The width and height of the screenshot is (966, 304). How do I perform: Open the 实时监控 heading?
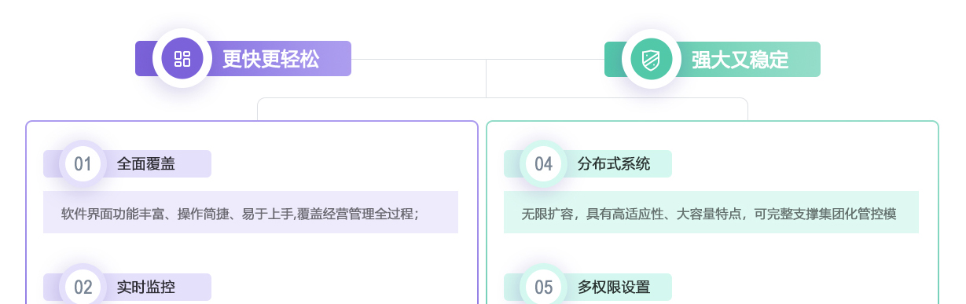pyautogui.click(x=146, y=287)
